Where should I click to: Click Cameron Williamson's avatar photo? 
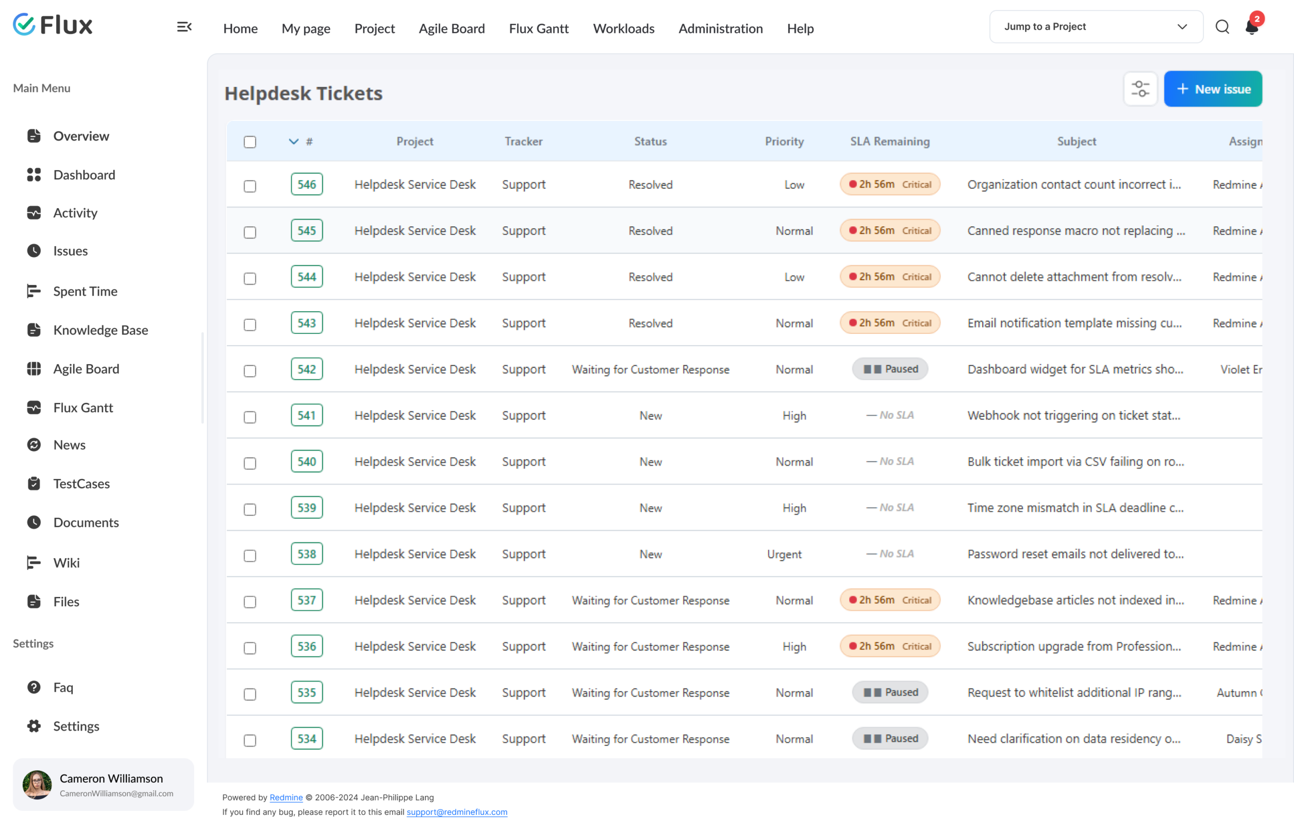coord(37,785)
